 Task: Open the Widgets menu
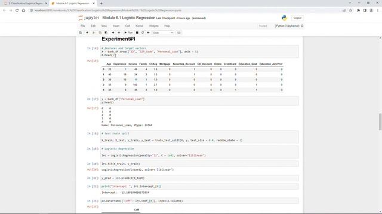(154, 26)
